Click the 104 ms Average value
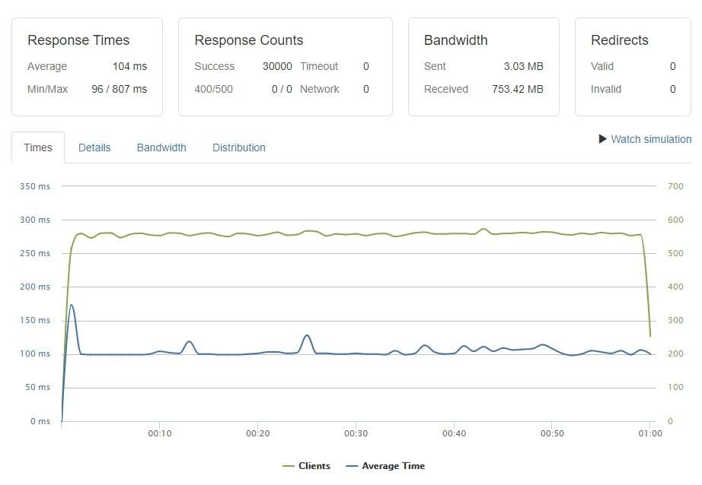Screen dimensions: 702x485 pos(129,66)
